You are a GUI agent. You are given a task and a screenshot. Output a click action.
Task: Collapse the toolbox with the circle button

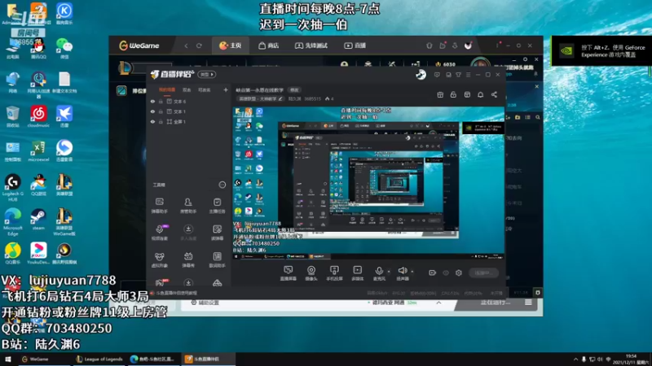coord(222,185)
